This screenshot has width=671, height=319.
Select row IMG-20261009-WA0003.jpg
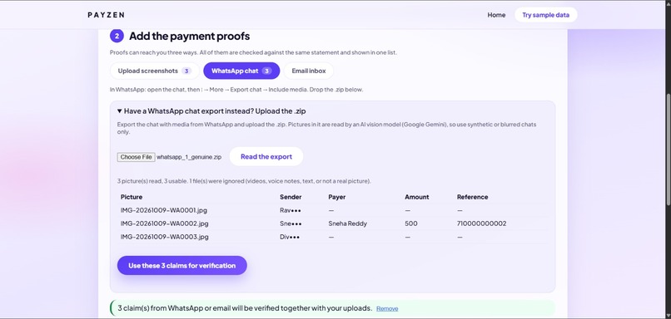click(332, 237)
